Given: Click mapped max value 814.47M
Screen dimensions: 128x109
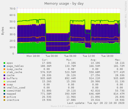Looking at the screenshot, I should click(119, 94).
